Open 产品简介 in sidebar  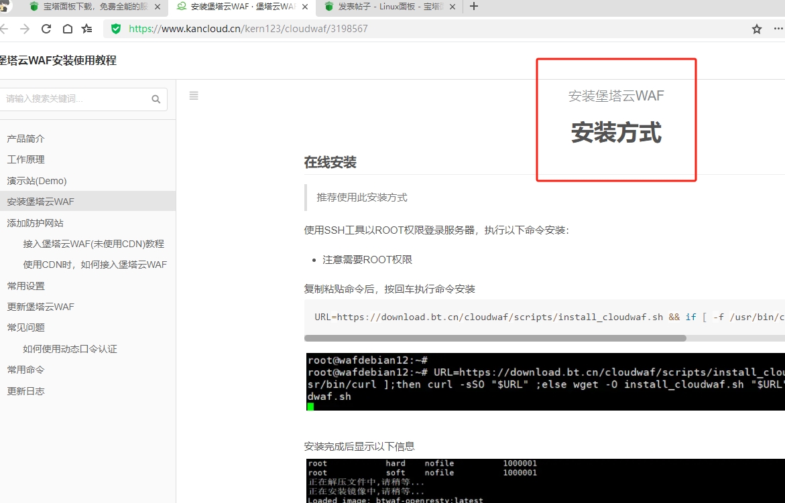coord(25,139)
